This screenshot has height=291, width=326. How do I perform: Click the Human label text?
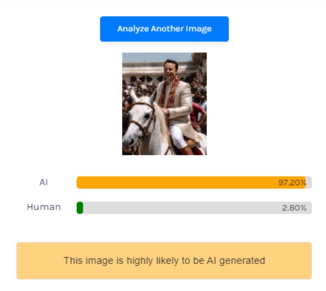click(44, 207)
